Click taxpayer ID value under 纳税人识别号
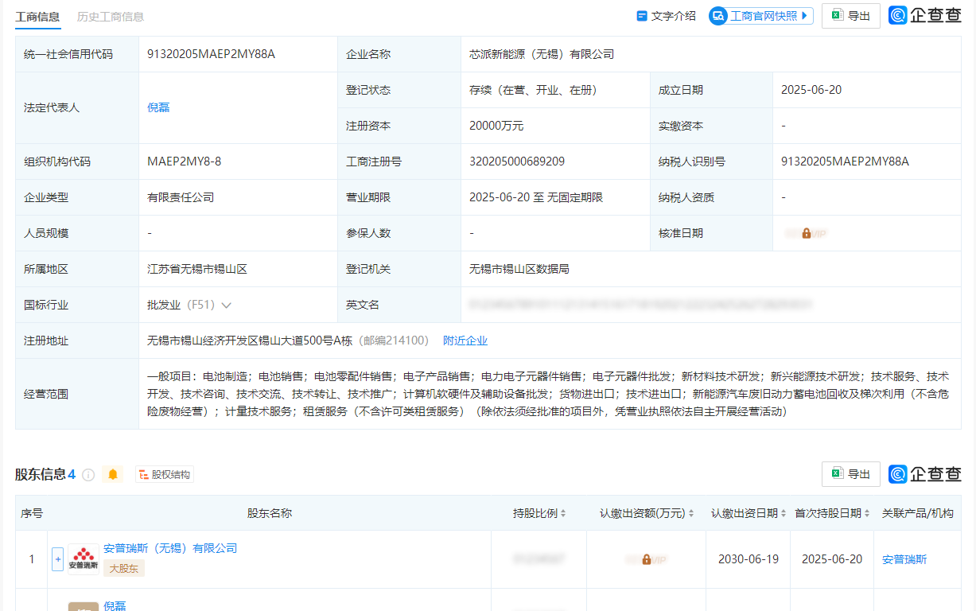 [x=845, y=162]
